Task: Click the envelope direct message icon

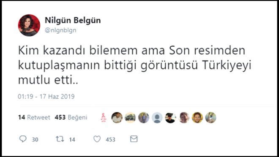Action: click(134, 139)
